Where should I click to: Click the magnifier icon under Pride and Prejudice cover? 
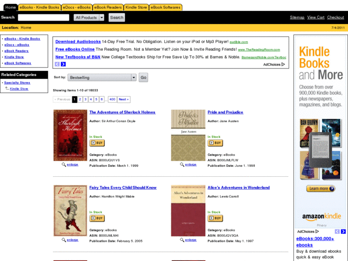[x=182, y=164]
